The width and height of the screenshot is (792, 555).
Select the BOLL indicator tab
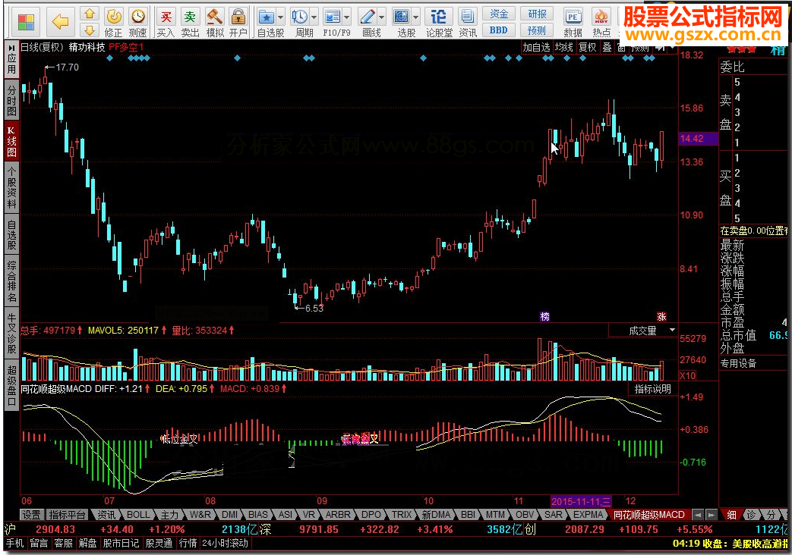[138, 515]
